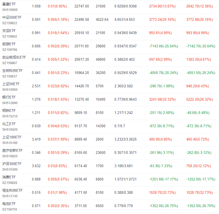219x214 pixels.
Task: Select the 上证50ETF name
Action: [x=11, y=84]
